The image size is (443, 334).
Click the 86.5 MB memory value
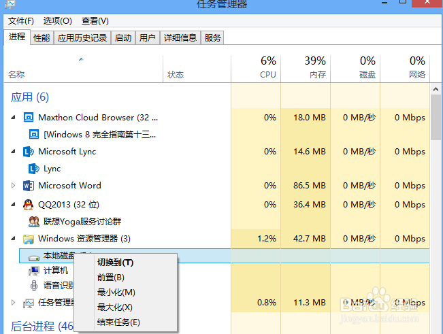(310, 186)
